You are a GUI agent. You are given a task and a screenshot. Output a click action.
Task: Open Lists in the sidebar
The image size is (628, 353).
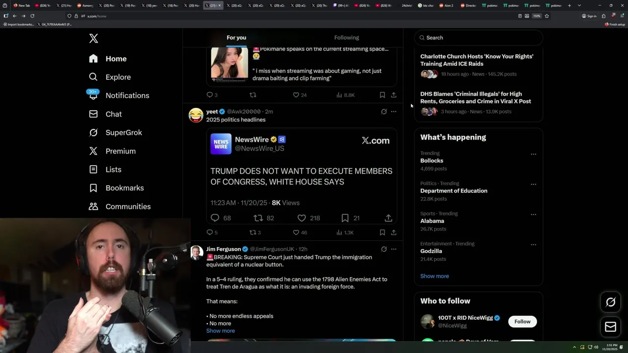click(105, 170)
